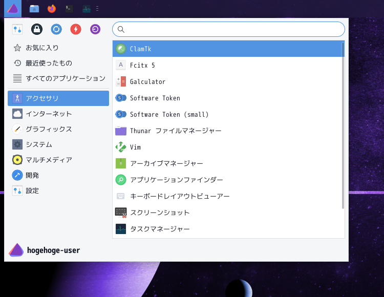Click the hogehoge-user username label
The image size is (384, 297).
pyautogui.click(x=53, y=250)
